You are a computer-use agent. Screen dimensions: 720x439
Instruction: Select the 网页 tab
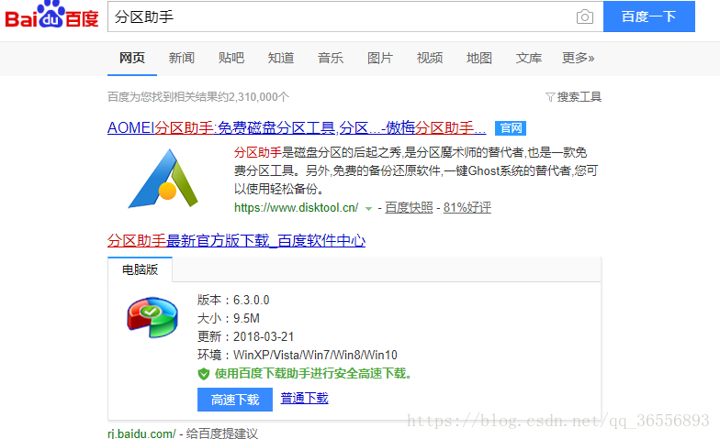pyautogui.click(x=132, y=58)
